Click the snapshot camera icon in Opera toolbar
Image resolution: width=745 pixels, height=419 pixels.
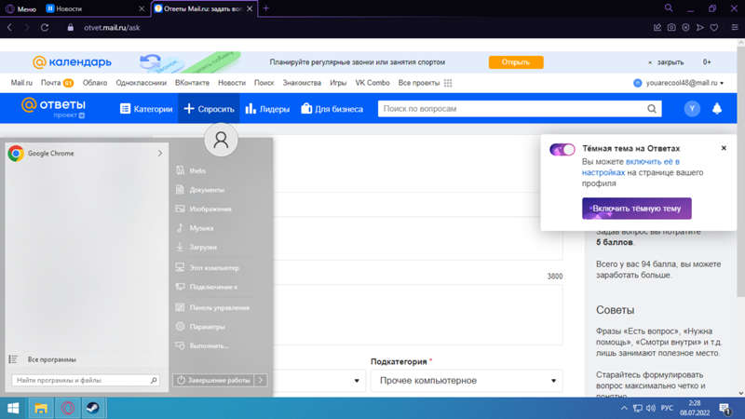(x=671, y=28)
